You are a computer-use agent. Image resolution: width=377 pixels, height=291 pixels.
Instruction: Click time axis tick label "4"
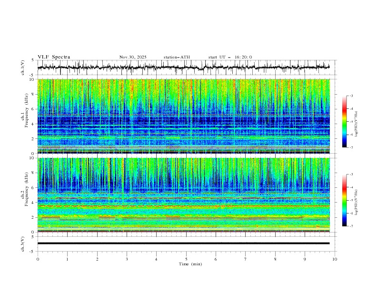click(156, 259)
